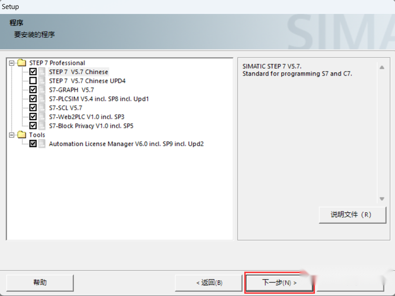The width and height of the screenshot is (395, 296).
Task: Click the package icon beside S7-SCL V5.7
Action: point(42,108)
